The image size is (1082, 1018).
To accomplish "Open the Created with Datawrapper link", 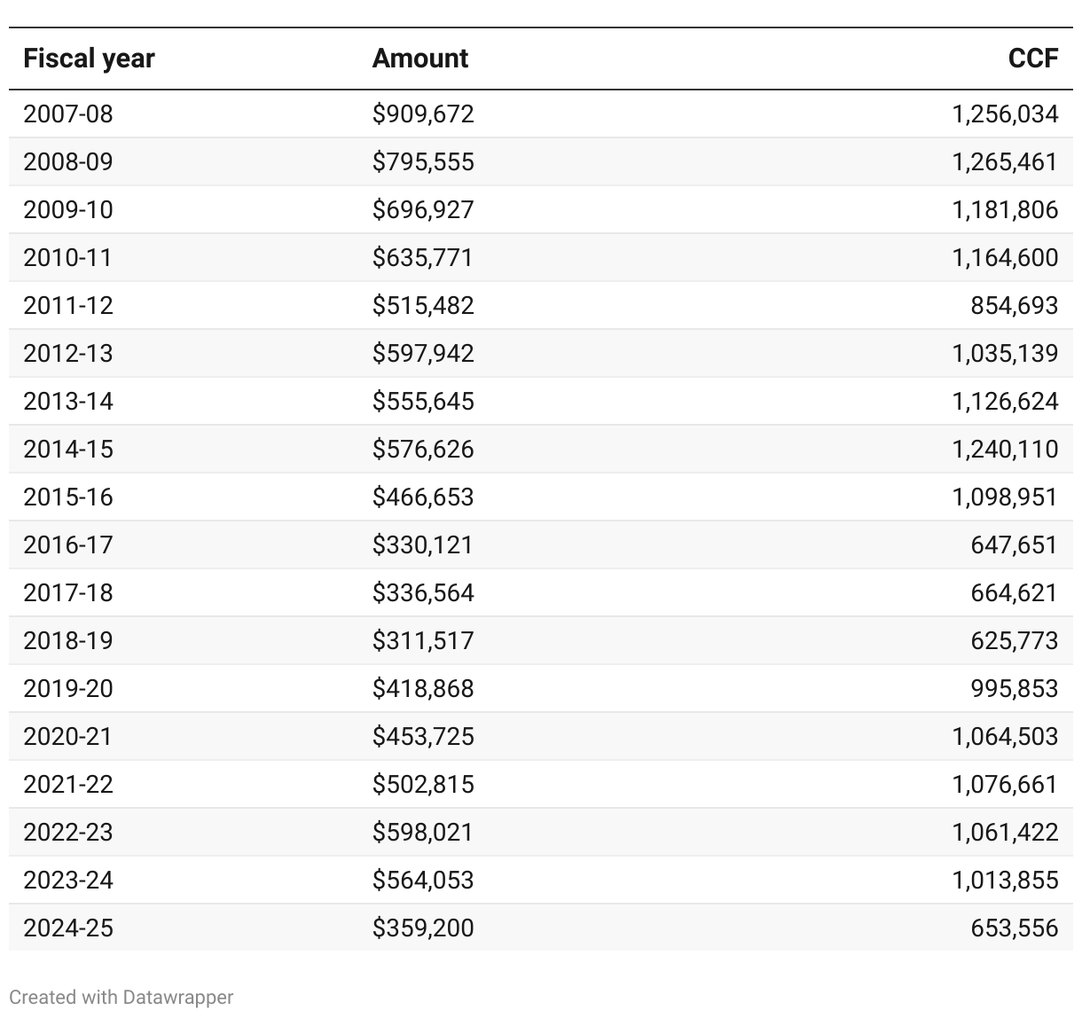I will [x=122, y=997].
